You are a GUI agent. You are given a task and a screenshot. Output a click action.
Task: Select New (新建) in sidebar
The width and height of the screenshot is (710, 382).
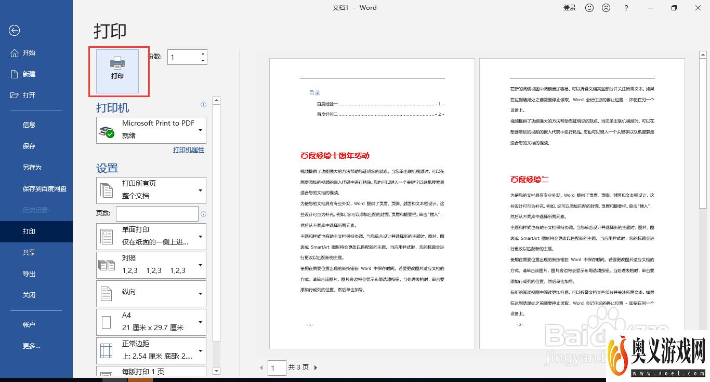coord(36,74)
